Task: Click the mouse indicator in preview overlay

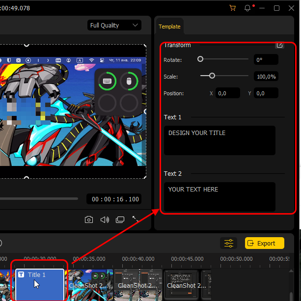Action: [129, 81]
